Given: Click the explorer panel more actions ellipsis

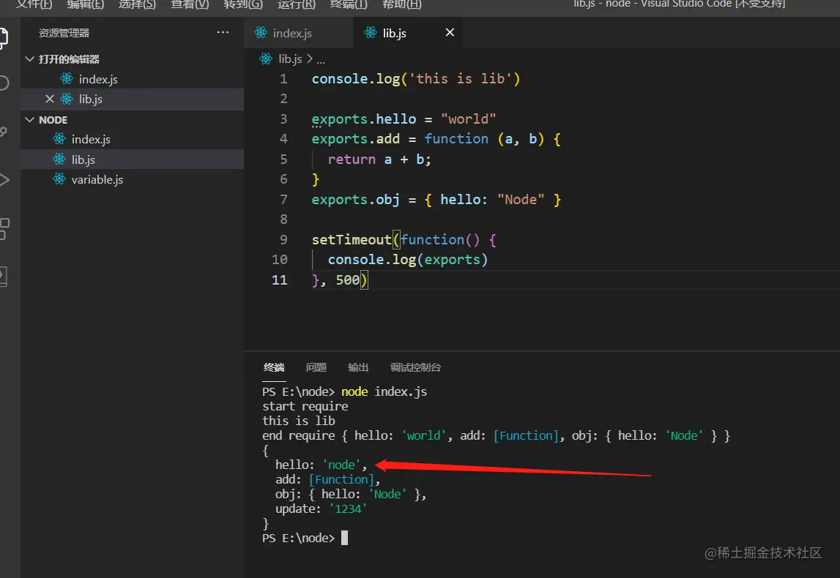Looking at the screenshot, I should coord(223,33).
